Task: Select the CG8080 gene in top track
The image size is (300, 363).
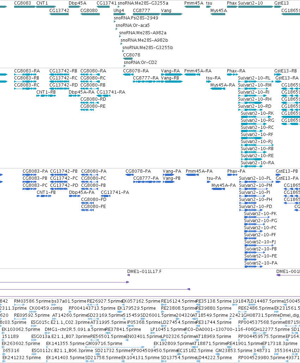Action: point(90,14)
